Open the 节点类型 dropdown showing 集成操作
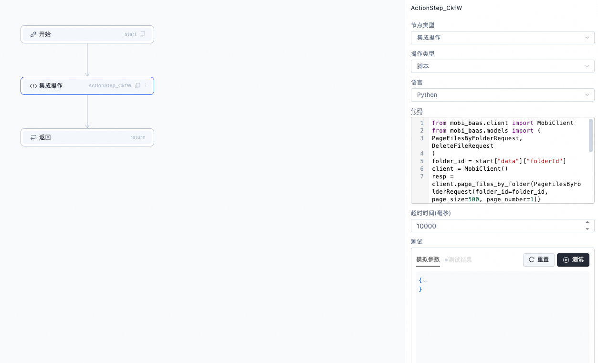 [503, 38]
